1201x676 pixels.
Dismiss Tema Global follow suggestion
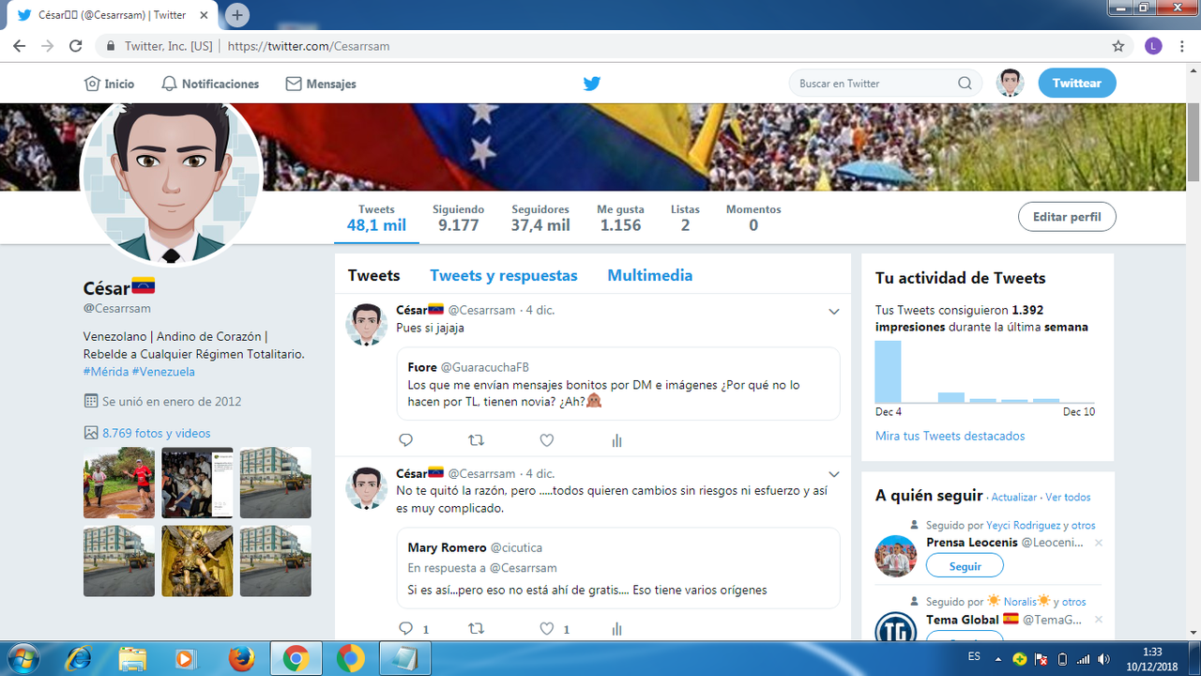pyautogui.click(x=1099, y=620)
